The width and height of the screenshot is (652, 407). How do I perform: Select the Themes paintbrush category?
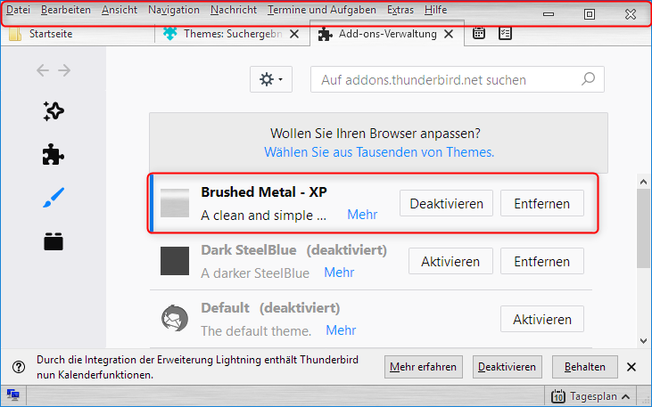[54, 198]
